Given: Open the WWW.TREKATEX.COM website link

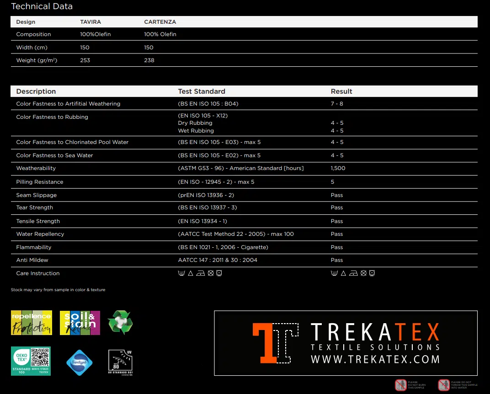Looking at the screenshot, I should 375,359.
